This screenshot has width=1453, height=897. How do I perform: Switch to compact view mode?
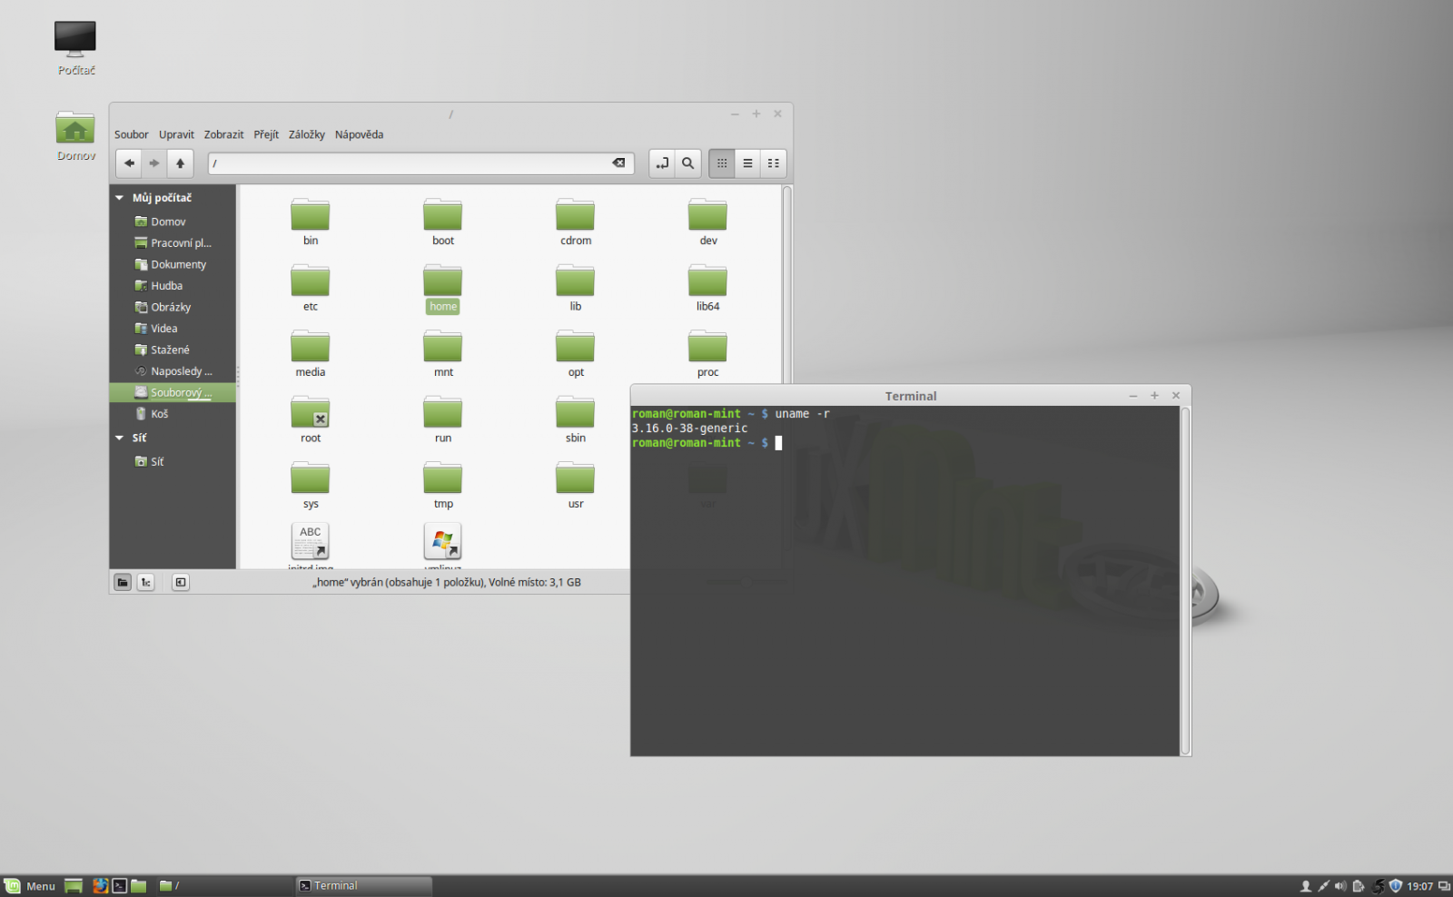point(773,163)
